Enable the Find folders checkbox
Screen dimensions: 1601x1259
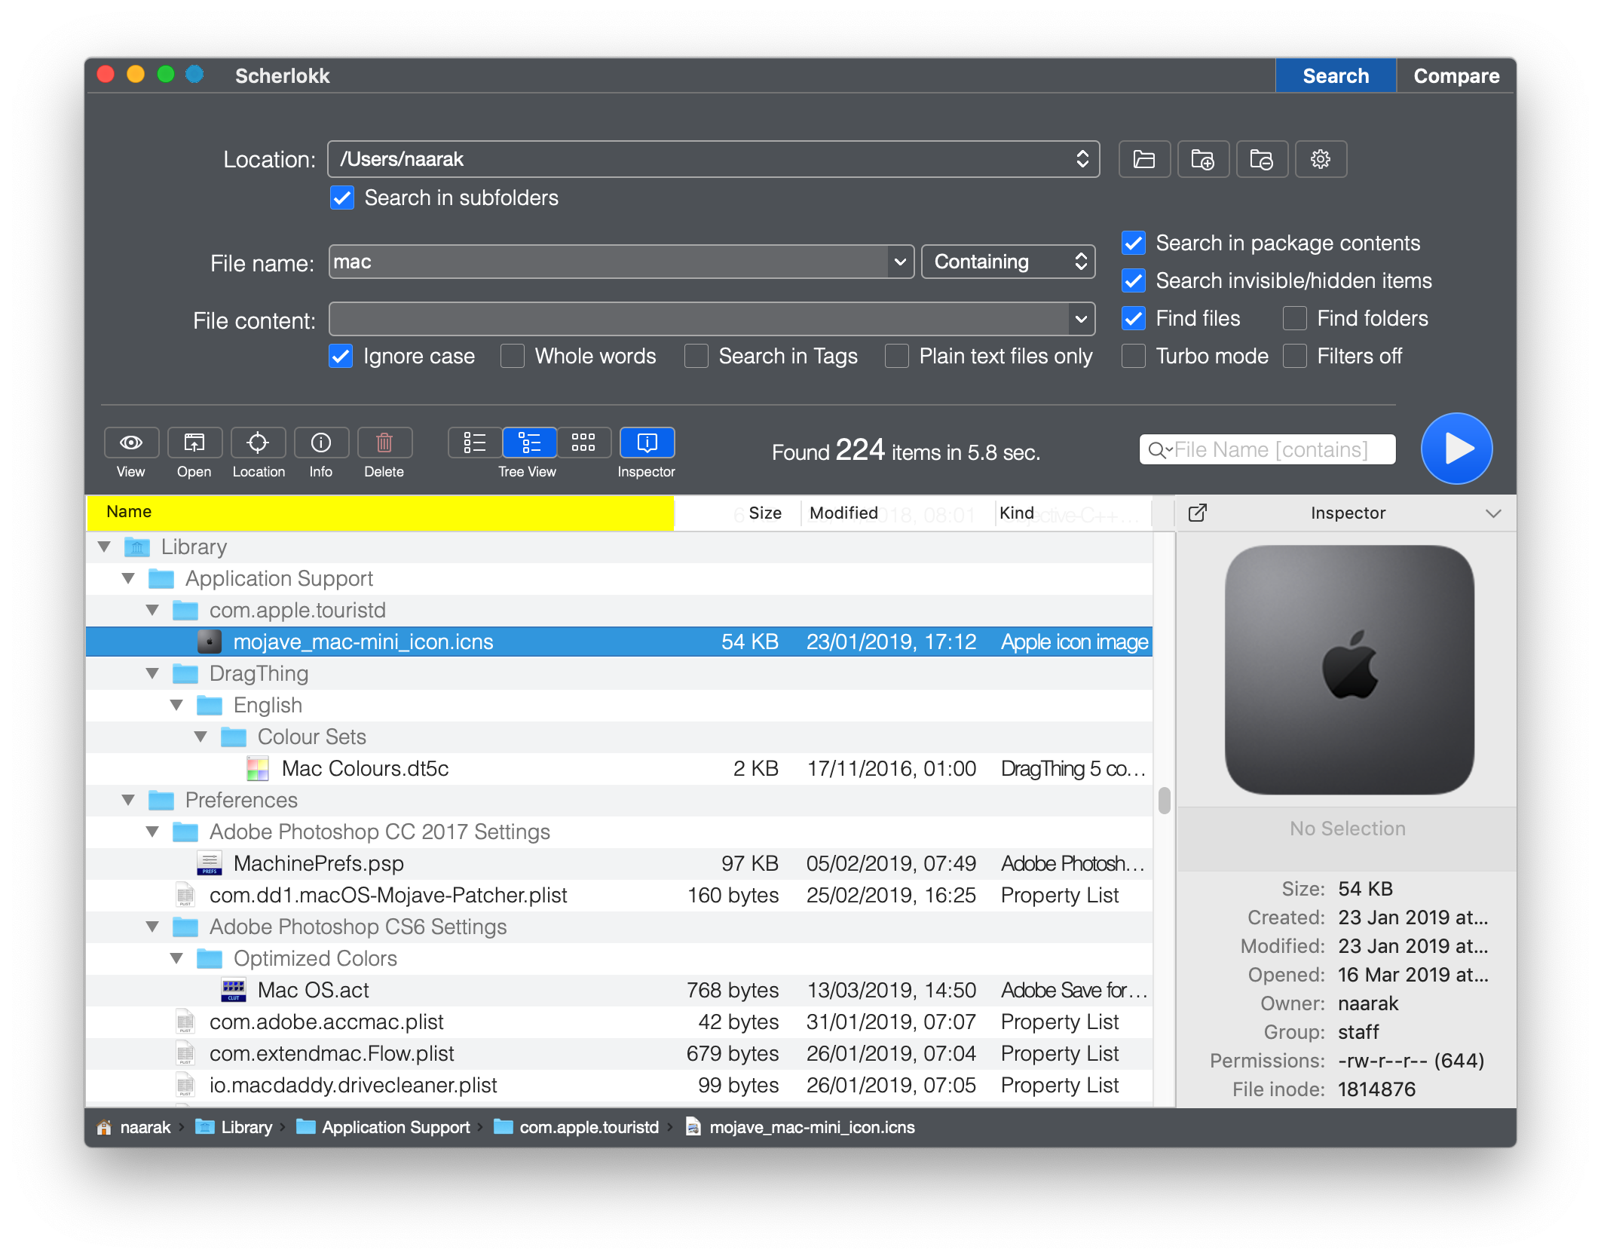(x=1295, y=318)
